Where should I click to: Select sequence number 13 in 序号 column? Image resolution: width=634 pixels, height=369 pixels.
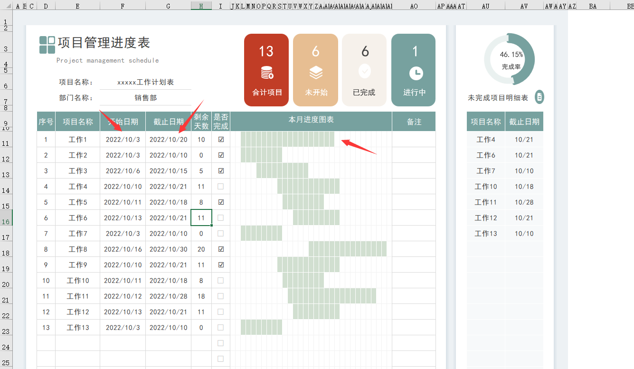coord(46,328)
